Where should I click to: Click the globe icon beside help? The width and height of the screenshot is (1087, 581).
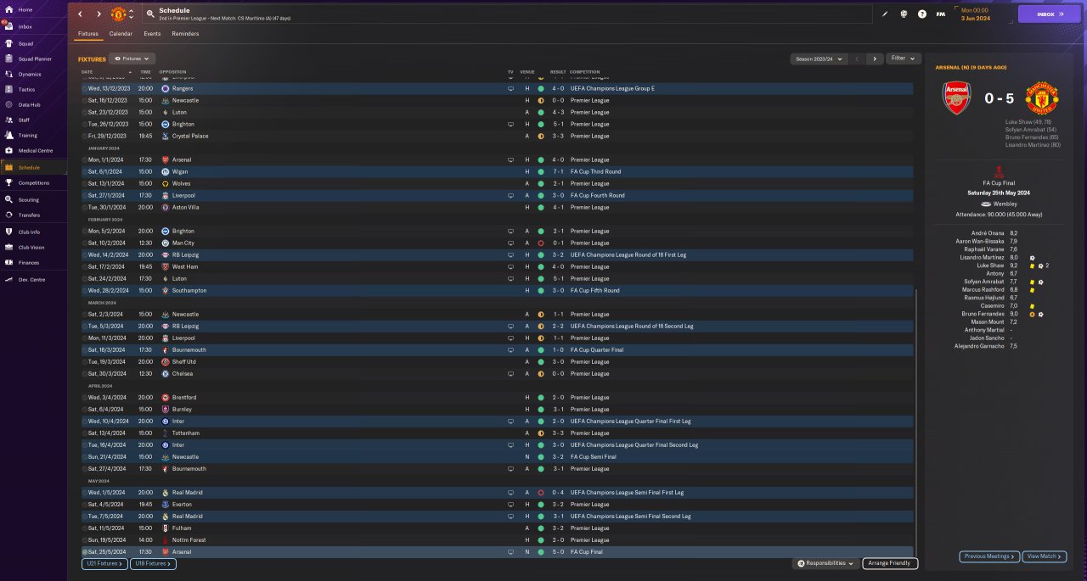[x=903, y=14]
